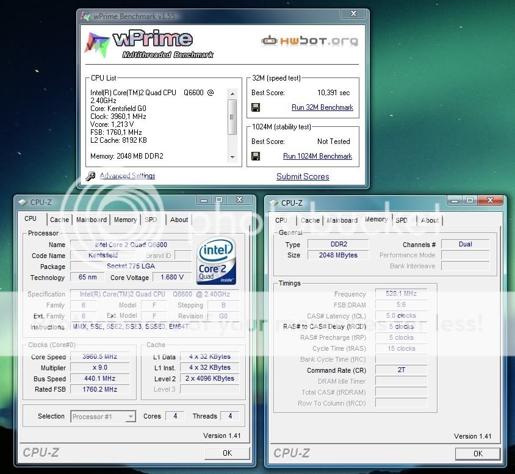Click the 32M best score 10,391 sec

(x=333, y=93)
